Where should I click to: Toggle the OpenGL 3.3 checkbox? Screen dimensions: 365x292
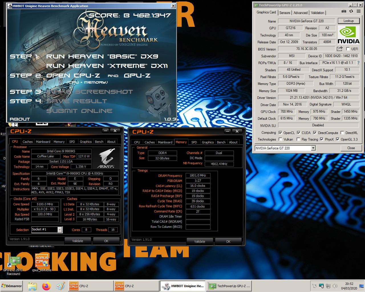(x=338, y=139)
